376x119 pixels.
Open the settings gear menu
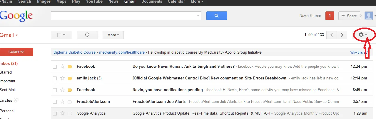(363, 35)
